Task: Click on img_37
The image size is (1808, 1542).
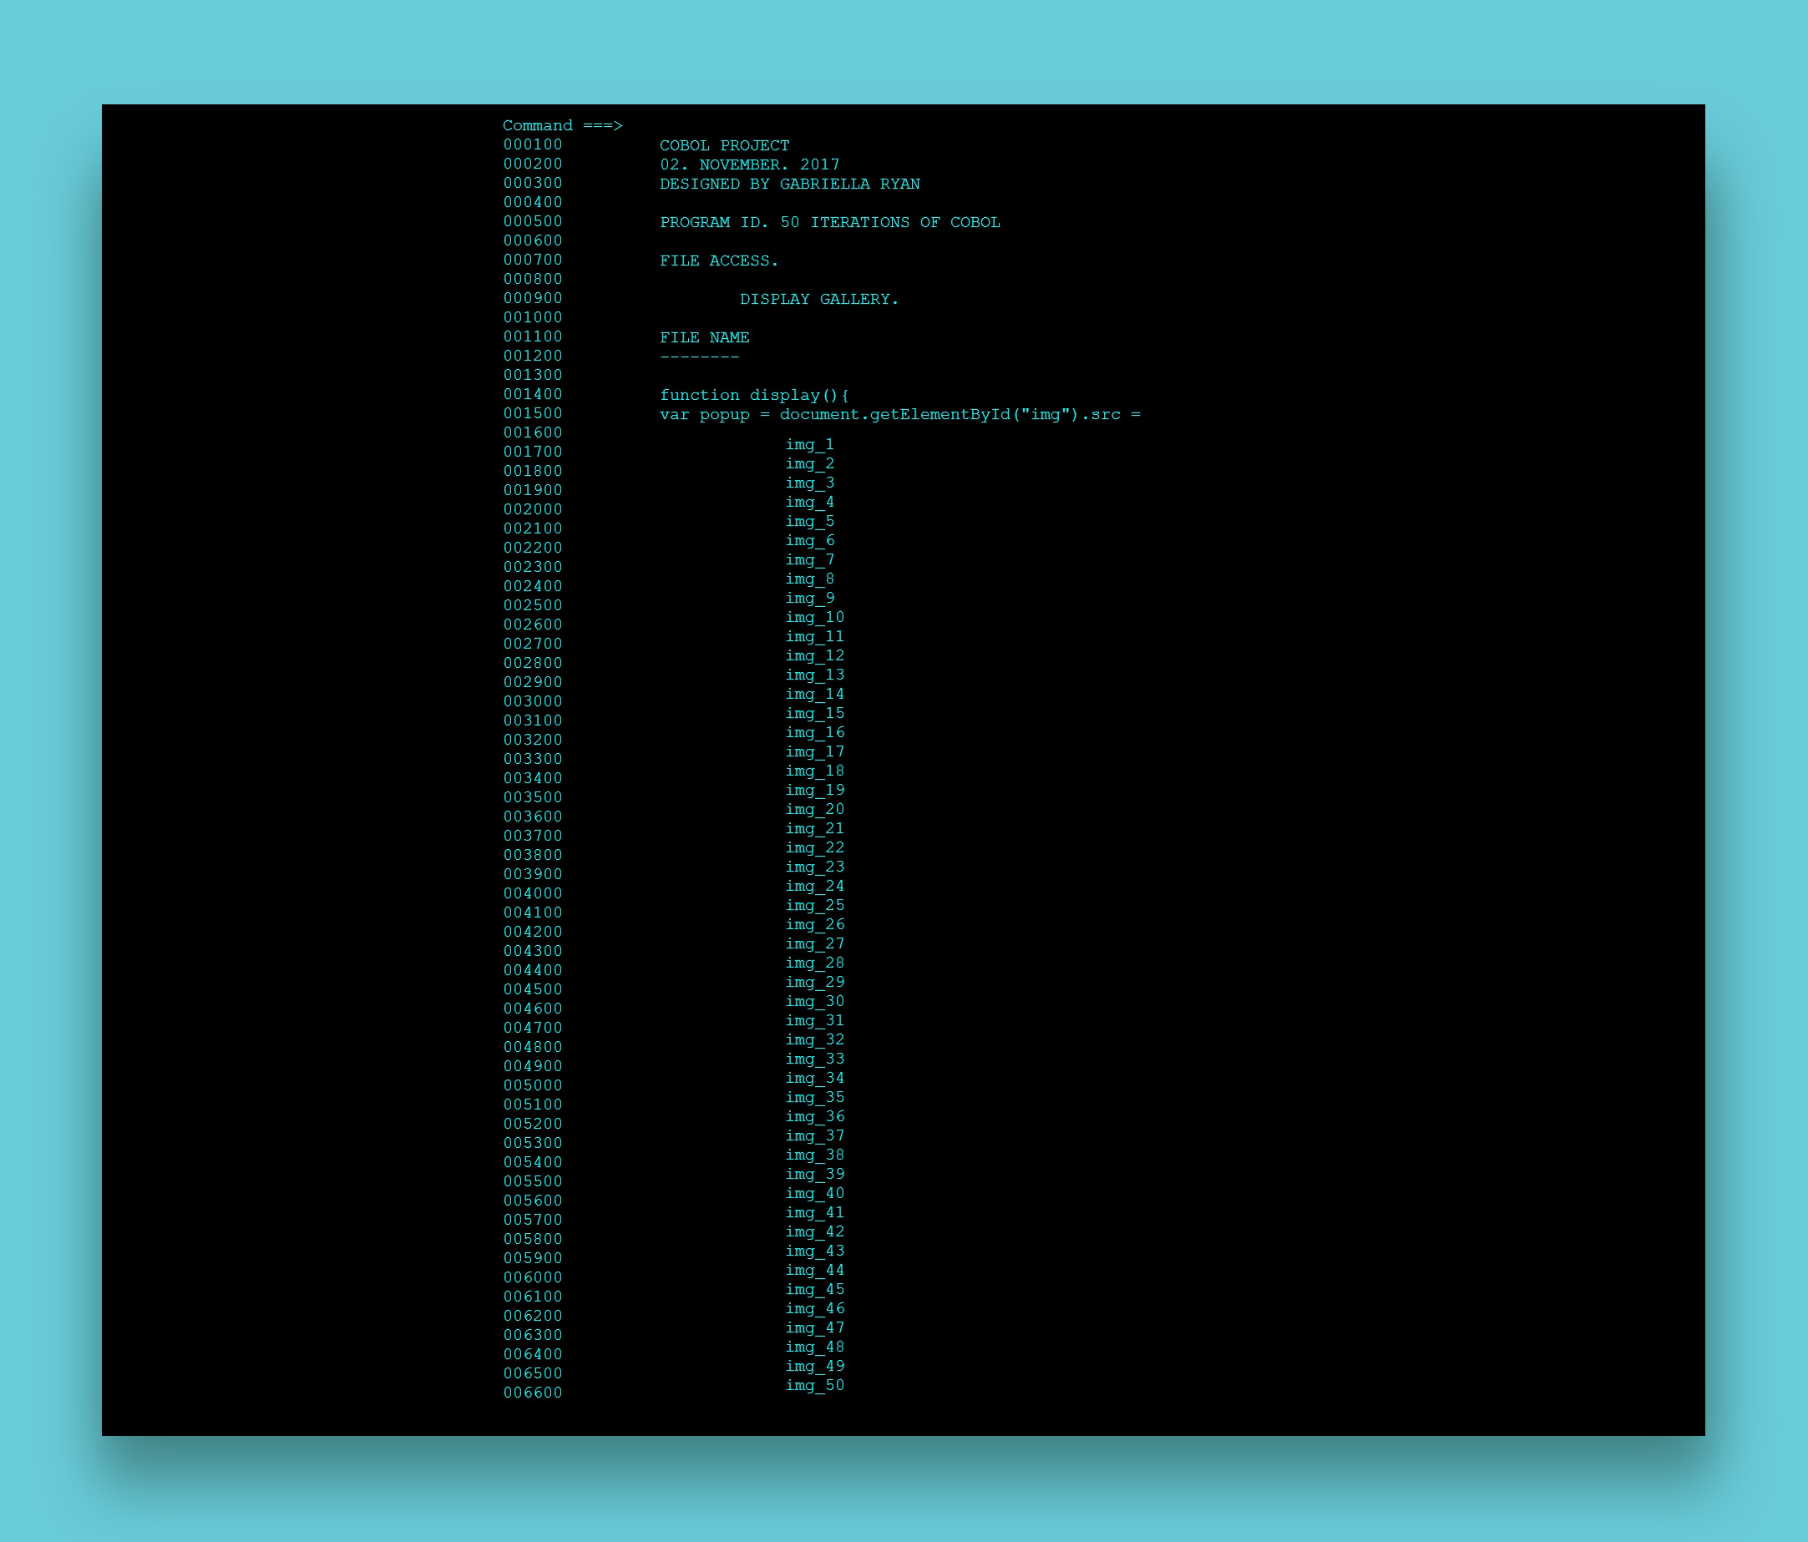Action: point(814,1135)
